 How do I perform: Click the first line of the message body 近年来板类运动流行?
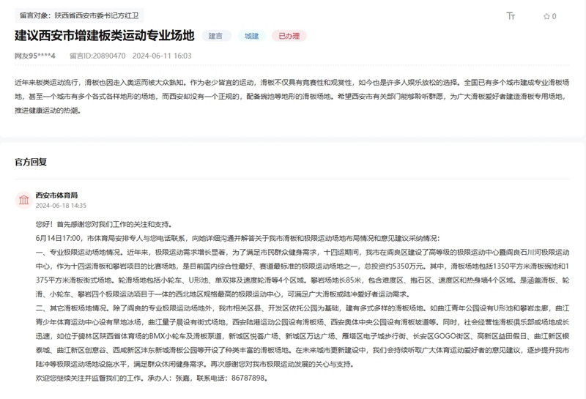[x=292, y=82]
